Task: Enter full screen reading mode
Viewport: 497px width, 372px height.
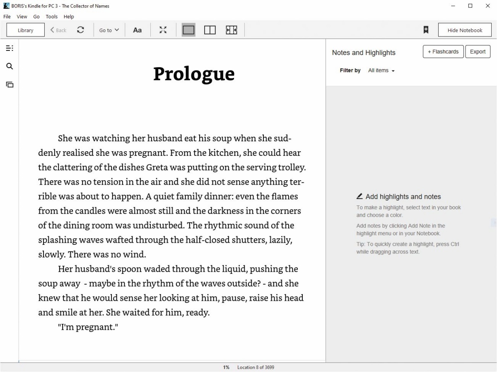Action: 163,30
